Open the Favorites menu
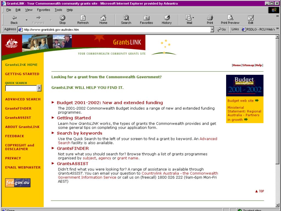This screenshot has height=211, width=281. point(44,10)
